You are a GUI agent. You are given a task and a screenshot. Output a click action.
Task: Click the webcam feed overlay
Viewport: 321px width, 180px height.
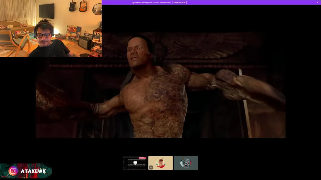point(51,28)
